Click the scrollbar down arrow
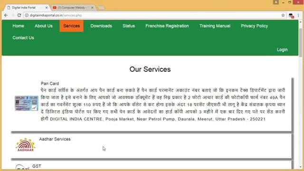The width and height of the screenshot is (304, 171). click(301, 167)
